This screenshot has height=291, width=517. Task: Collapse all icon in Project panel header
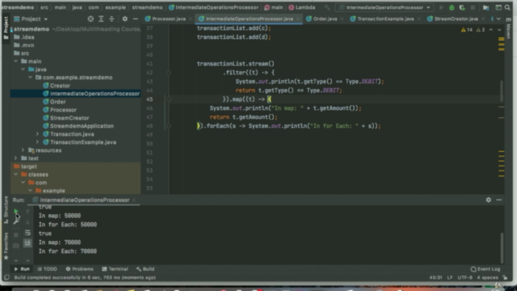[111, 19]
